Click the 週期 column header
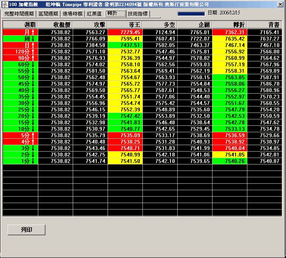The image size is (286, 258). (20, 25)
